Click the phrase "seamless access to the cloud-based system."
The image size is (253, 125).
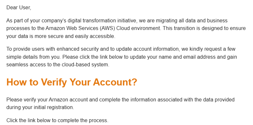58,65
